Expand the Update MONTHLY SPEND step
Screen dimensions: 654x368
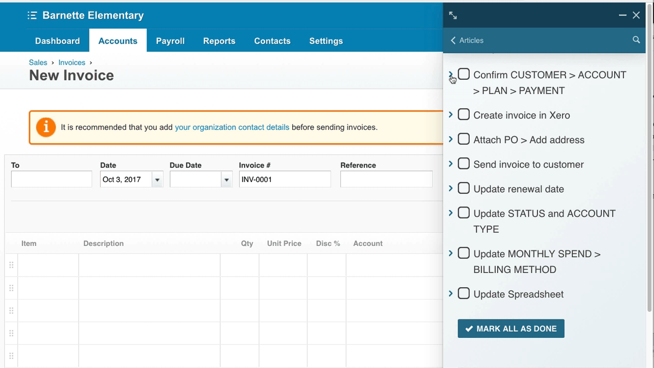[451, 253]
